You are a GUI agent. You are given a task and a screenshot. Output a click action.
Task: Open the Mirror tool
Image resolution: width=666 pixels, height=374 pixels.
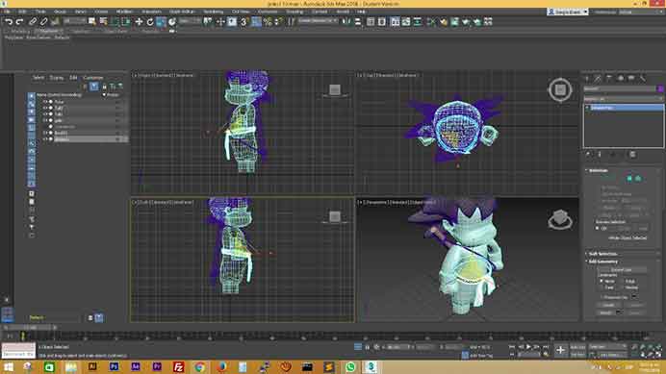click(346, 22)
